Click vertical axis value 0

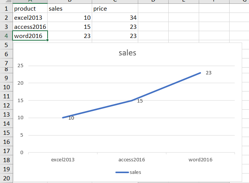[x=22, y=153]
